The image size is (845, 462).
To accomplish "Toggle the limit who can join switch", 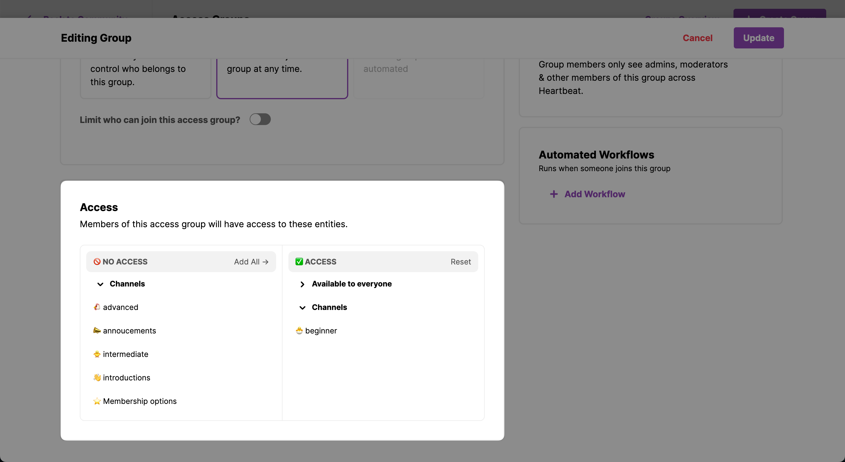I will coord(260,119).
